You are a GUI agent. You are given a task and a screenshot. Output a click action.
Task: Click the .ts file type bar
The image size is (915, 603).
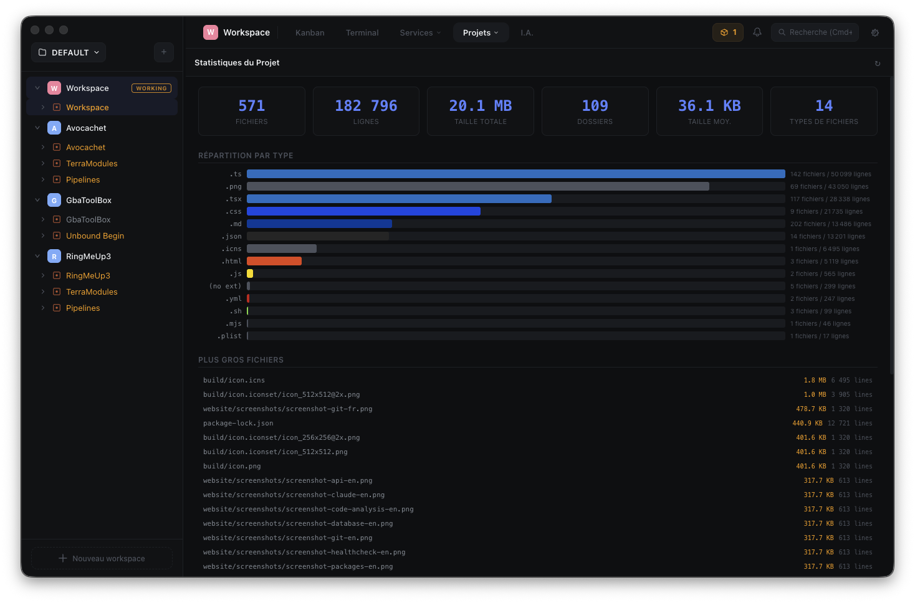pyautogui.click(x=516, y=173)
